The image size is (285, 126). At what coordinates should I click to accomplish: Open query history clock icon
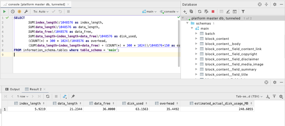(x=13, y=12)
